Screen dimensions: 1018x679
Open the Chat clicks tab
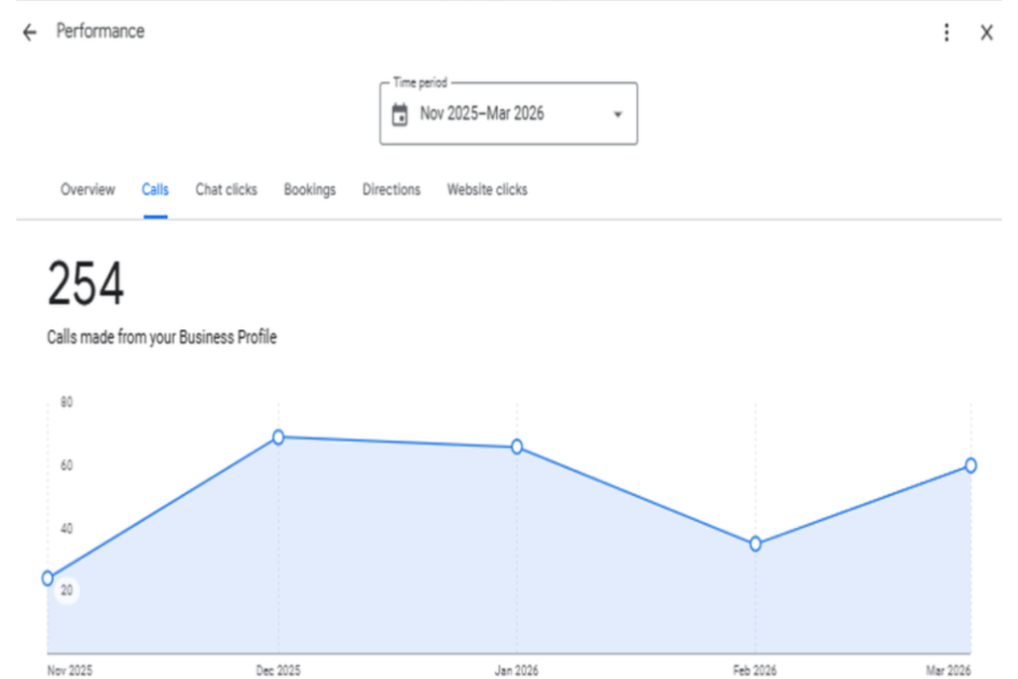click(226, 190)
